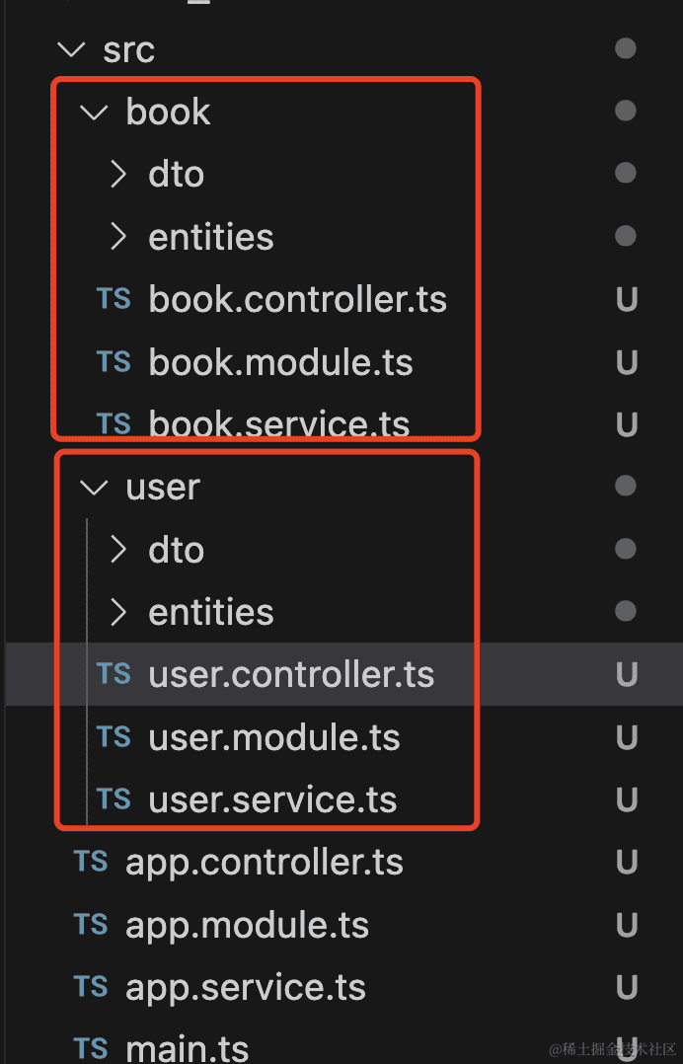Click the TS icon next to main.ts
Image resolution: width=683 pixels, height=1064 pixels.
[91, 1046]
